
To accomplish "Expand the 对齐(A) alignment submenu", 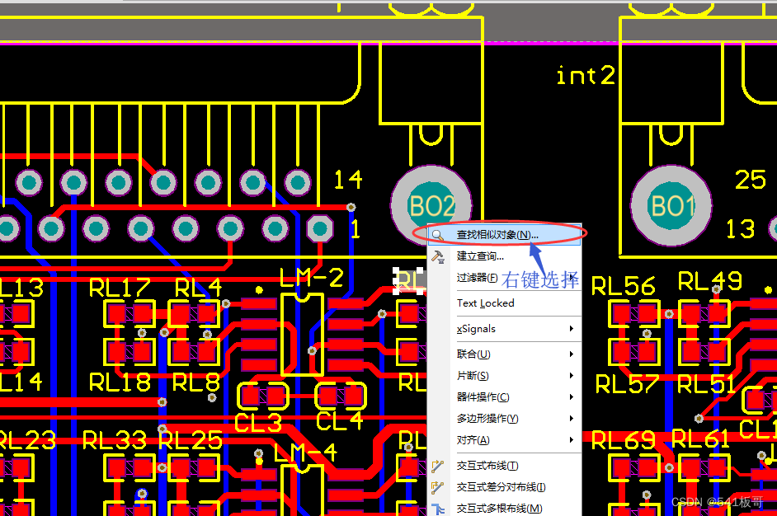I will pyautogui.click(x=474, y=439).
